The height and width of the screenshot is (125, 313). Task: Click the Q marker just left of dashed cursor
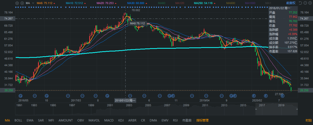[107, 96]
